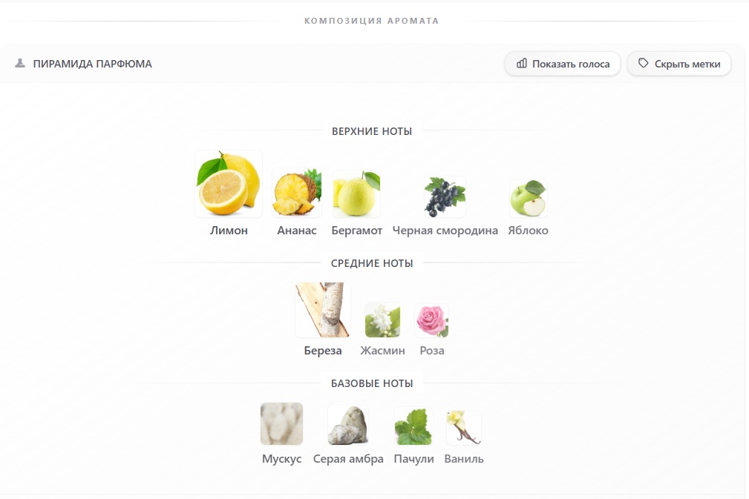Open the musk note thumbnail
This screenshot has height=499, width=749.
281,423
